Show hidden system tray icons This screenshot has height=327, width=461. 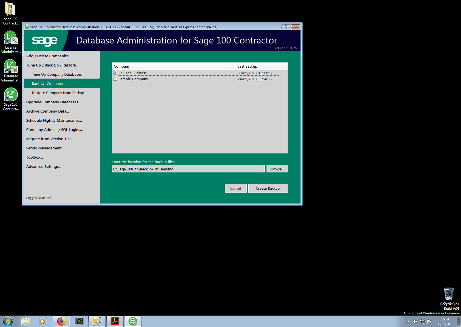click(408, 322)
